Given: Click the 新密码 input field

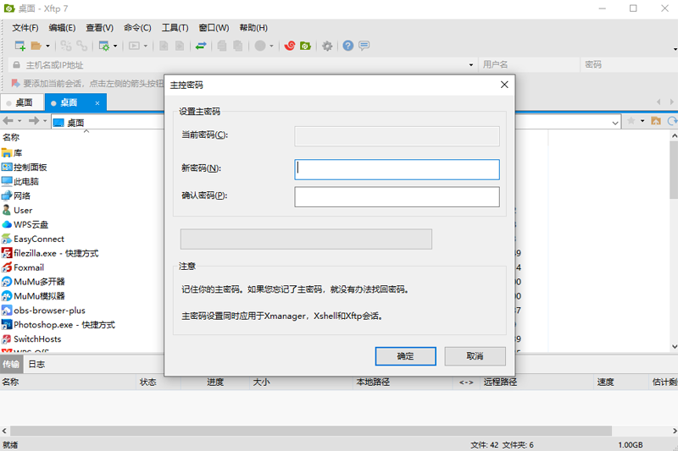Looking at the screenshot, I should tap(397, 169).
